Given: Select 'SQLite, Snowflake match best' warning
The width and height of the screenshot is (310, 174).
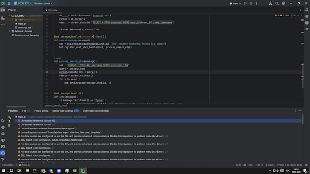Looking at the screenshot, I should [158, 140].
